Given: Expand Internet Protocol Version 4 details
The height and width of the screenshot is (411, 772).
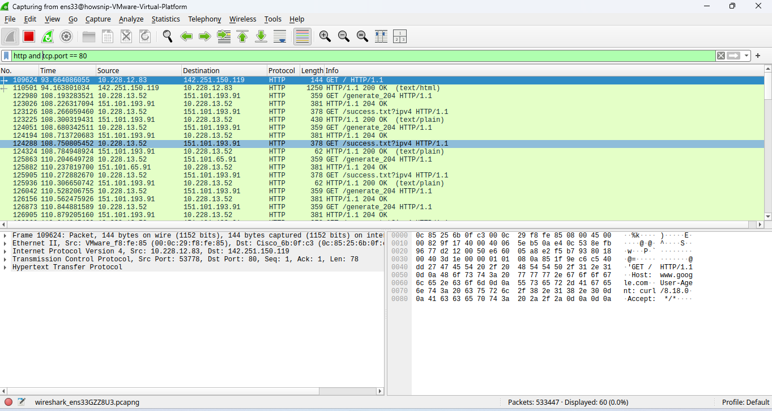Looking at the screenshot, I should [x=5, y=251].
